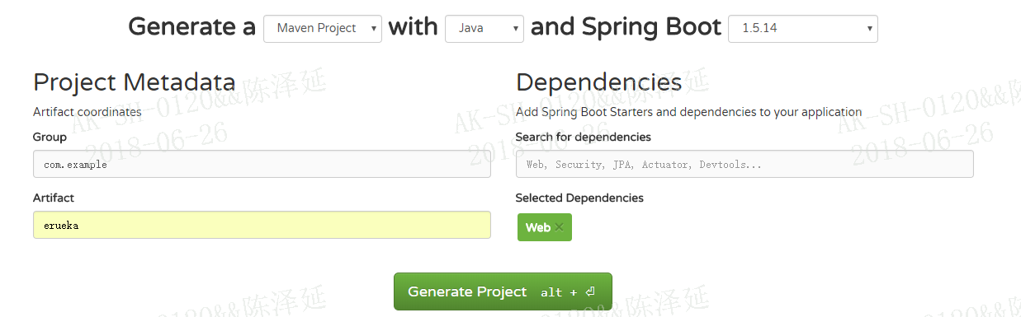Click the enter-key icon on Generate Project
The image size is (1021, 317).
pyautogui.click(x=590, y=291)
